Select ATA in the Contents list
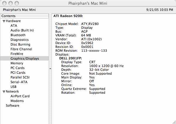The height and width of the screenshot is (124, 176). pos(14,26)
